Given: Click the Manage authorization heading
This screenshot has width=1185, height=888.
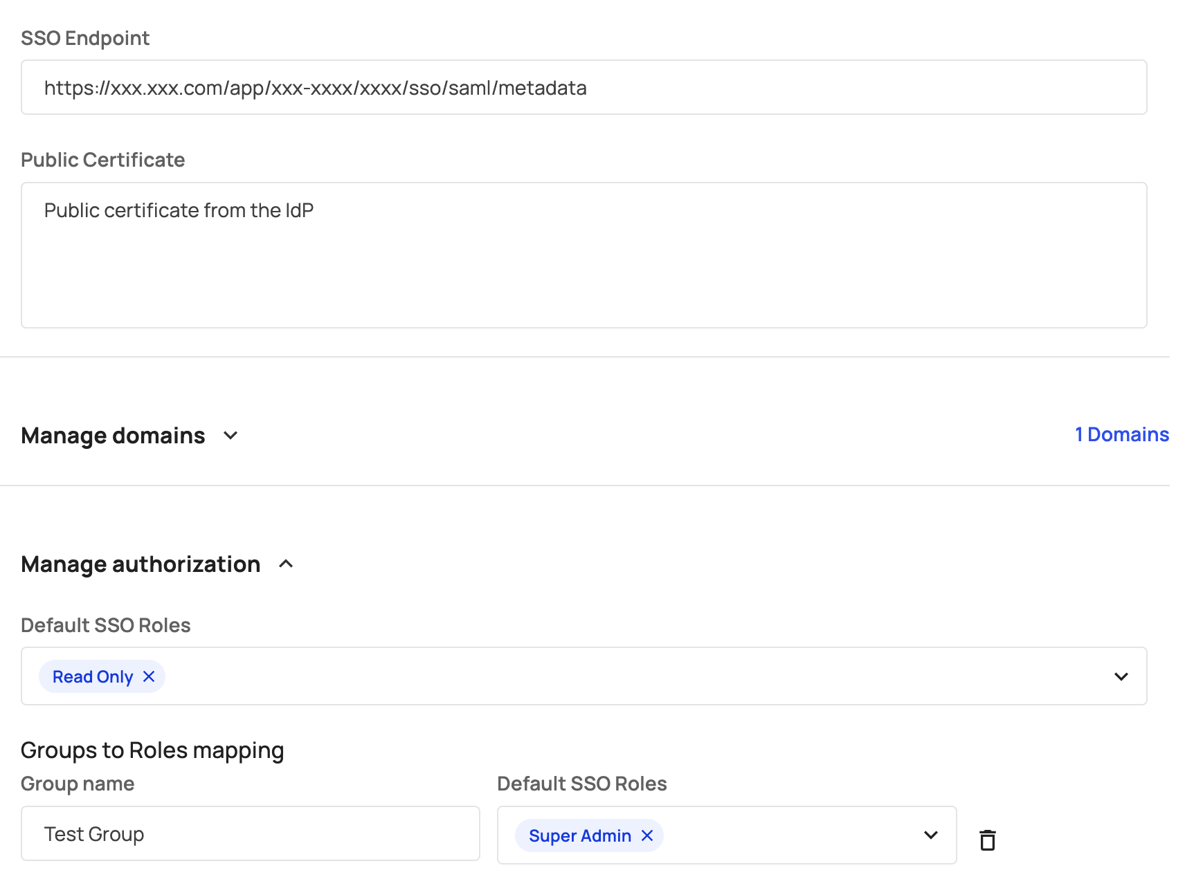Looking at the screenshot, I should point(141,564).
